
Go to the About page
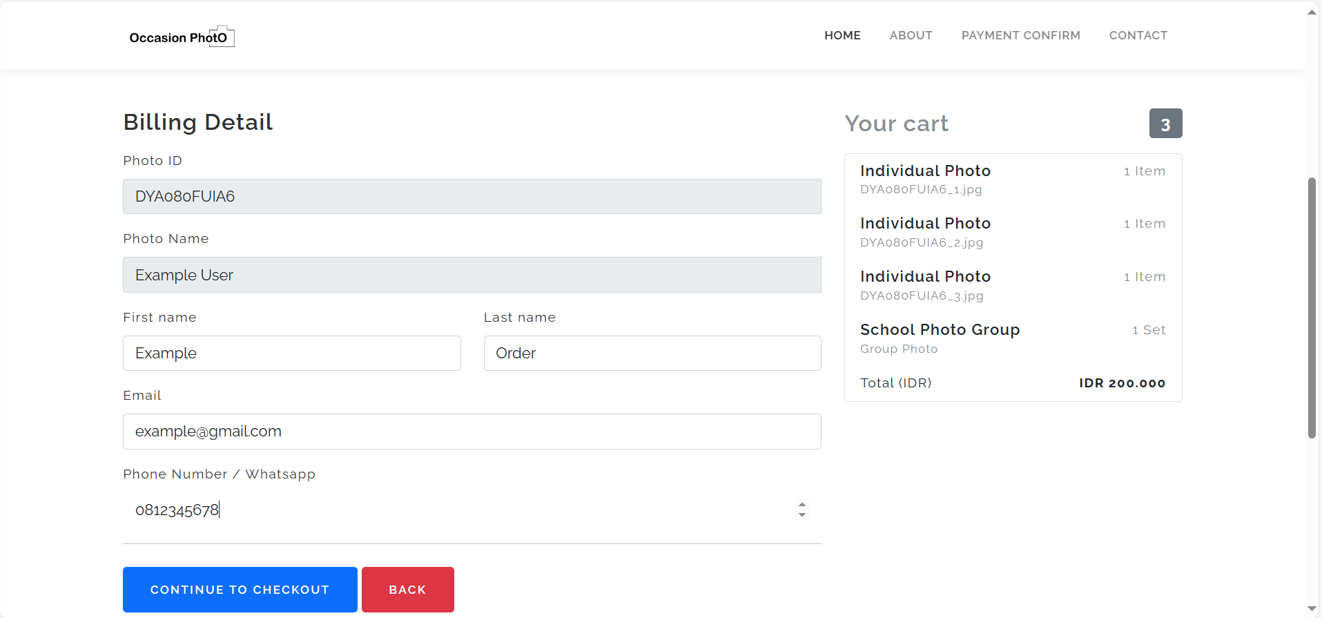[x=911, y=35]
